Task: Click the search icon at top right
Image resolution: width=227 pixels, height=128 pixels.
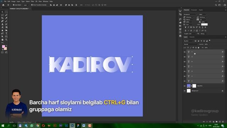Action: (x=216, y=5)
